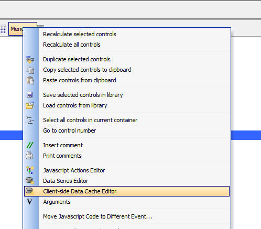This screenshot has height=229, width=261.
Task: Open the Menu dropdown button
Action: point(23,29)
